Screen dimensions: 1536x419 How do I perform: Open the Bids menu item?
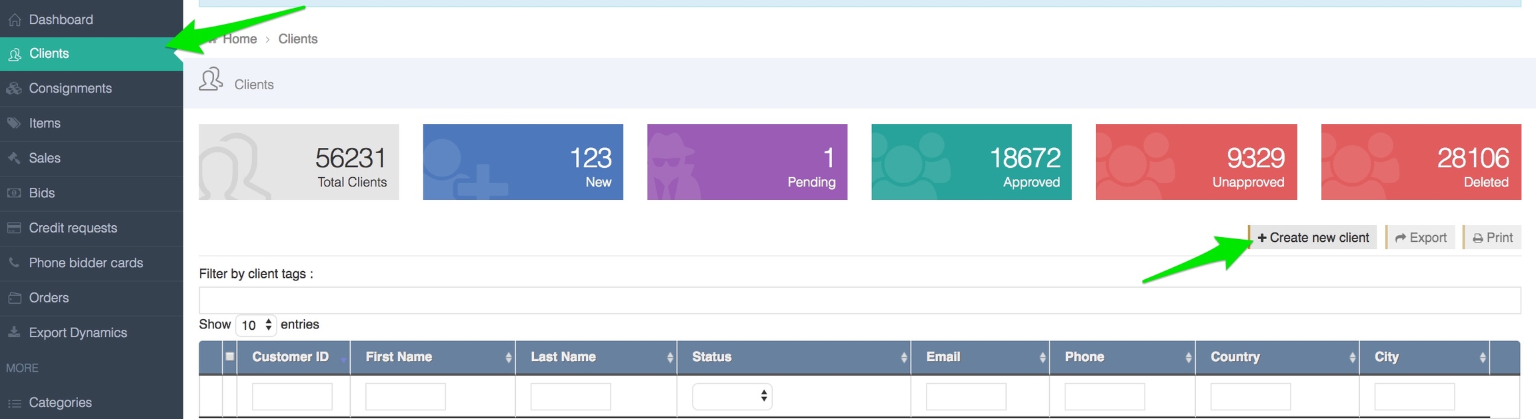point(41,193)
